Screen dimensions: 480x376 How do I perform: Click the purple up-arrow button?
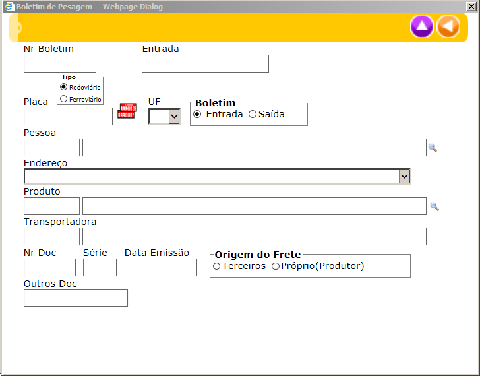click(x=422, y=26)
